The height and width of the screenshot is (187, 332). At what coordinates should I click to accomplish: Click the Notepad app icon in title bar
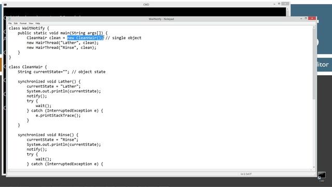9,19
